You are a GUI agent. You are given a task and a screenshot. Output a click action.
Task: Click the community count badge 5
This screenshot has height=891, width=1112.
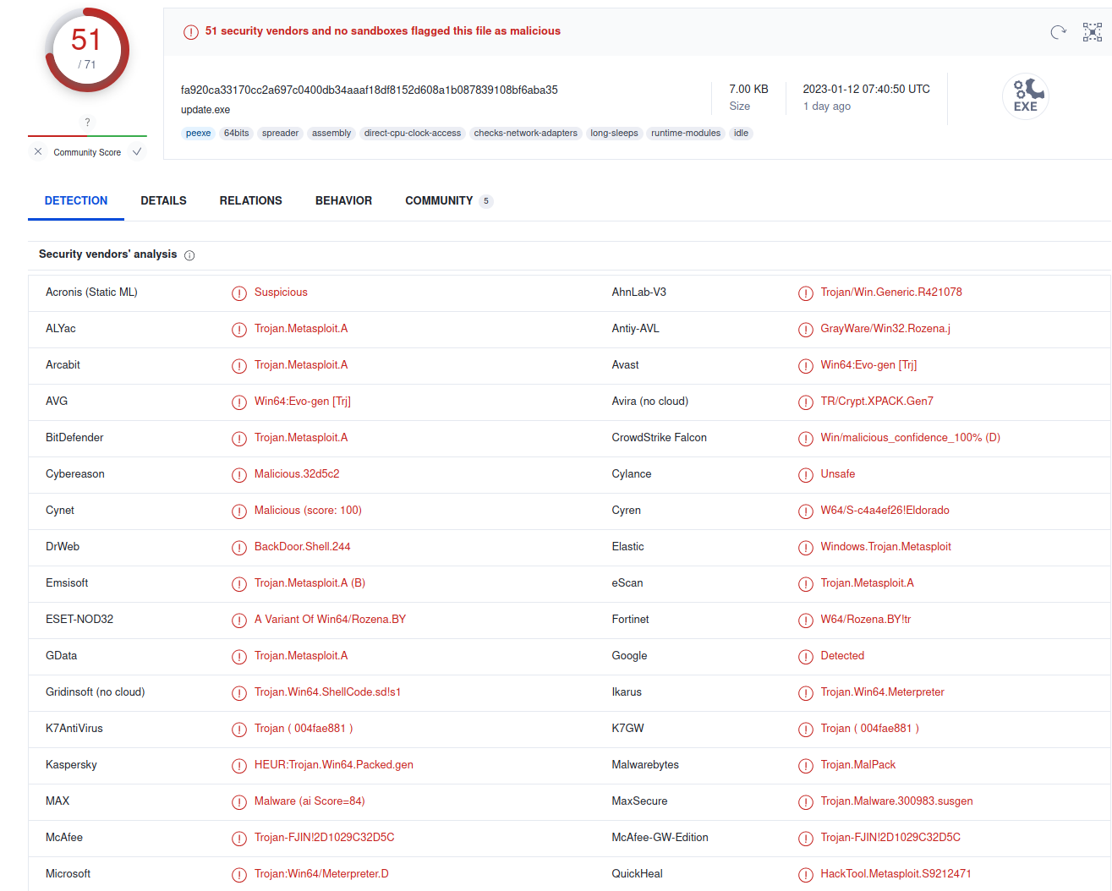[486, 201]
